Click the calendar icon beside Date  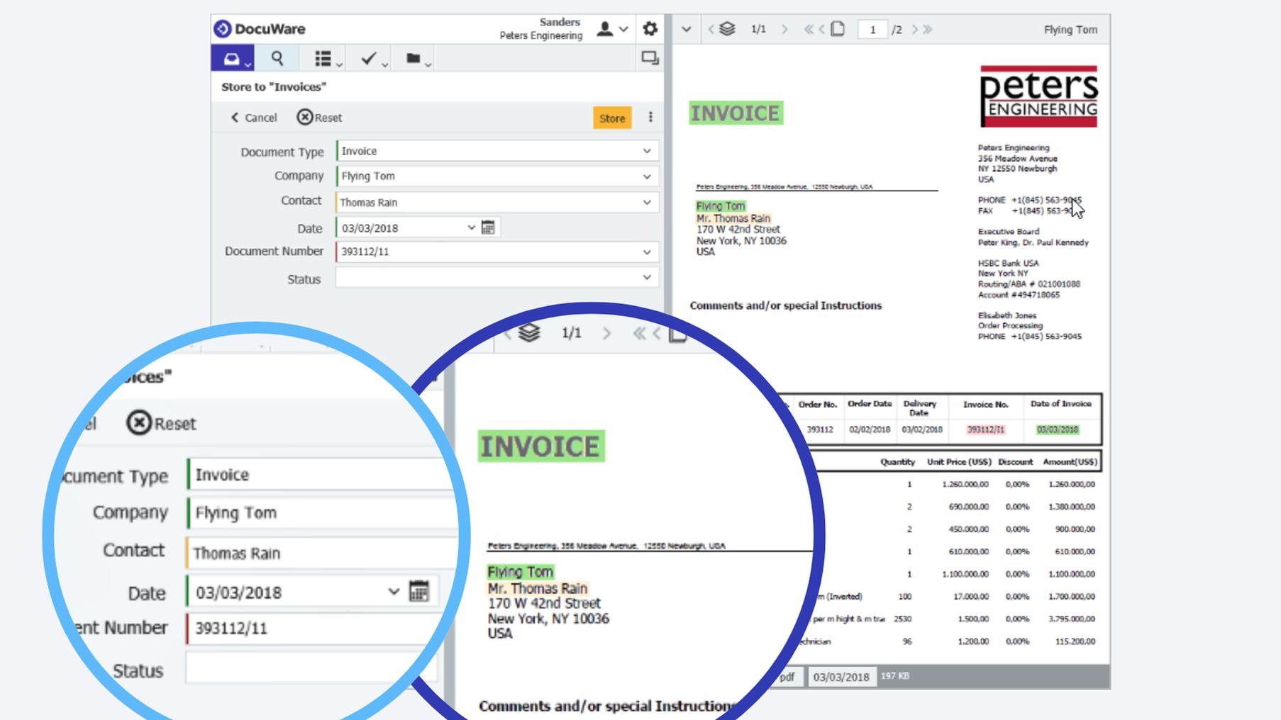pos(488,227)
